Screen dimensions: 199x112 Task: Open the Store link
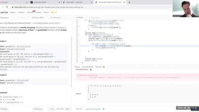coord(54,12)
